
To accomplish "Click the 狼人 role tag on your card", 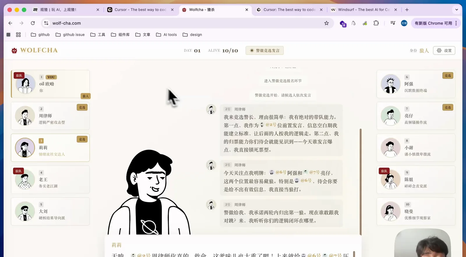I will 86,96.
